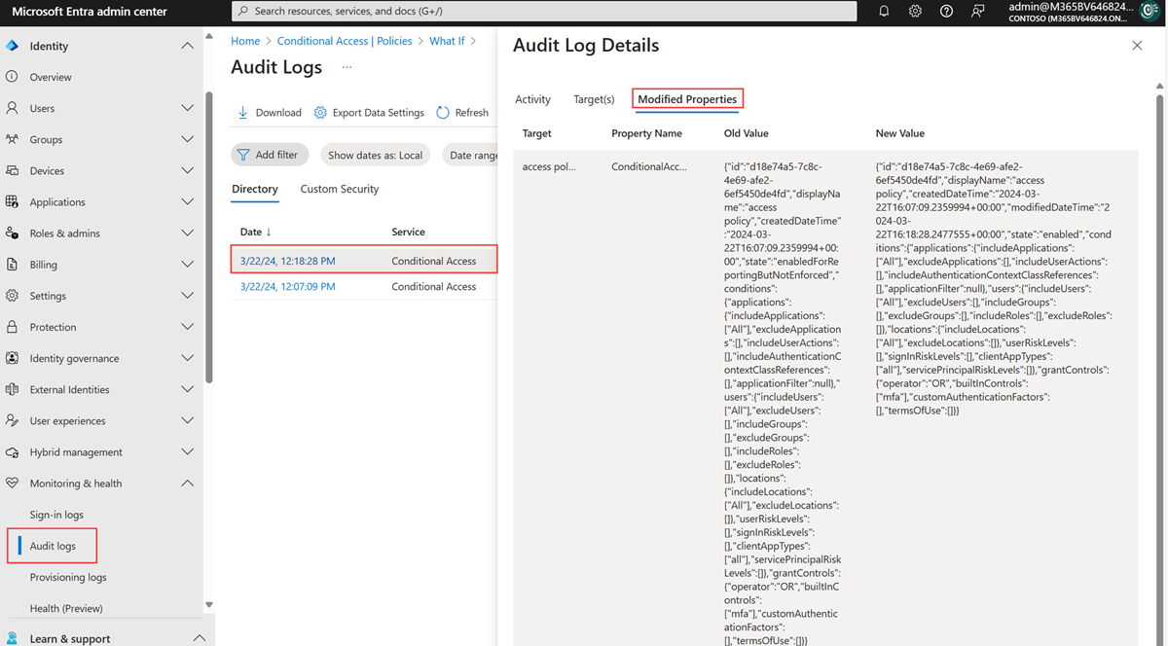The width and height of the screenshot is (1168, 646).
Task: Open Sign-in logs in sidebar
Action: [56, 515]
